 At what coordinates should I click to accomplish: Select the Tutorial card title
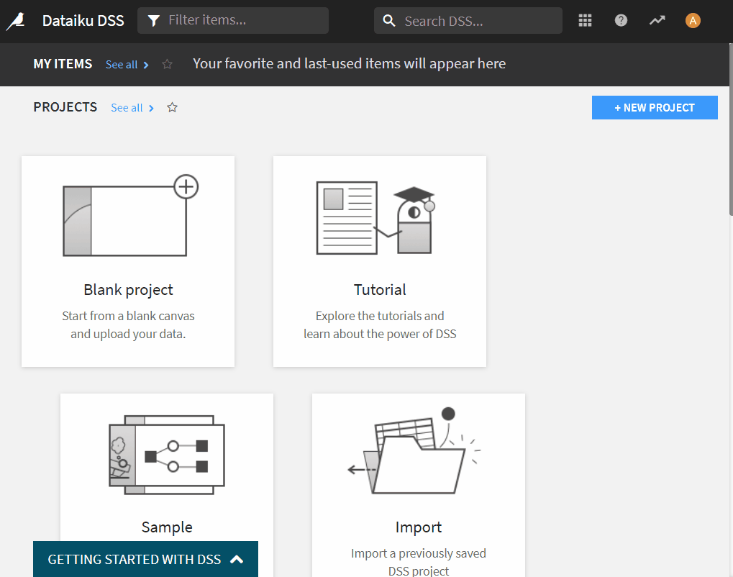380,290
